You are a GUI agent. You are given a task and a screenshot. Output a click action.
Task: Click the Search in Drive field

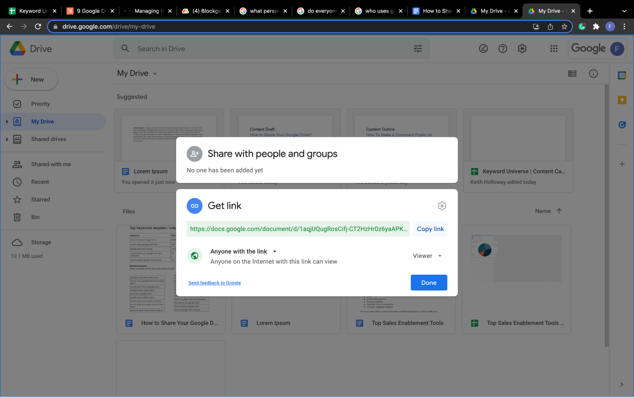tap(271, 49)
